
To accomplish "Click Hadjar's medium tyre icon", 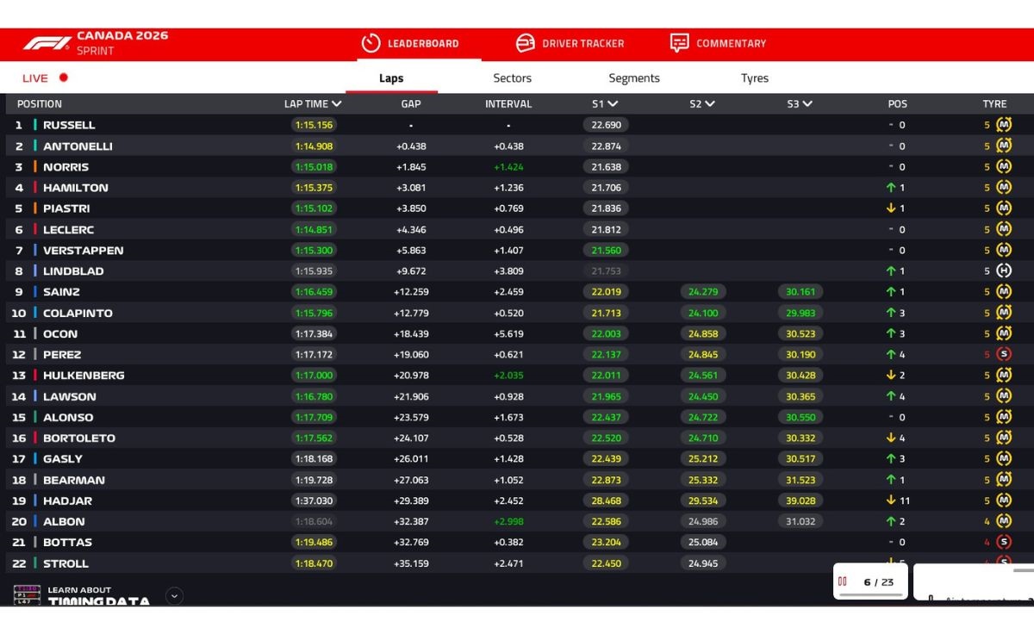I will pyautogui.click(x=1004, y=501).
